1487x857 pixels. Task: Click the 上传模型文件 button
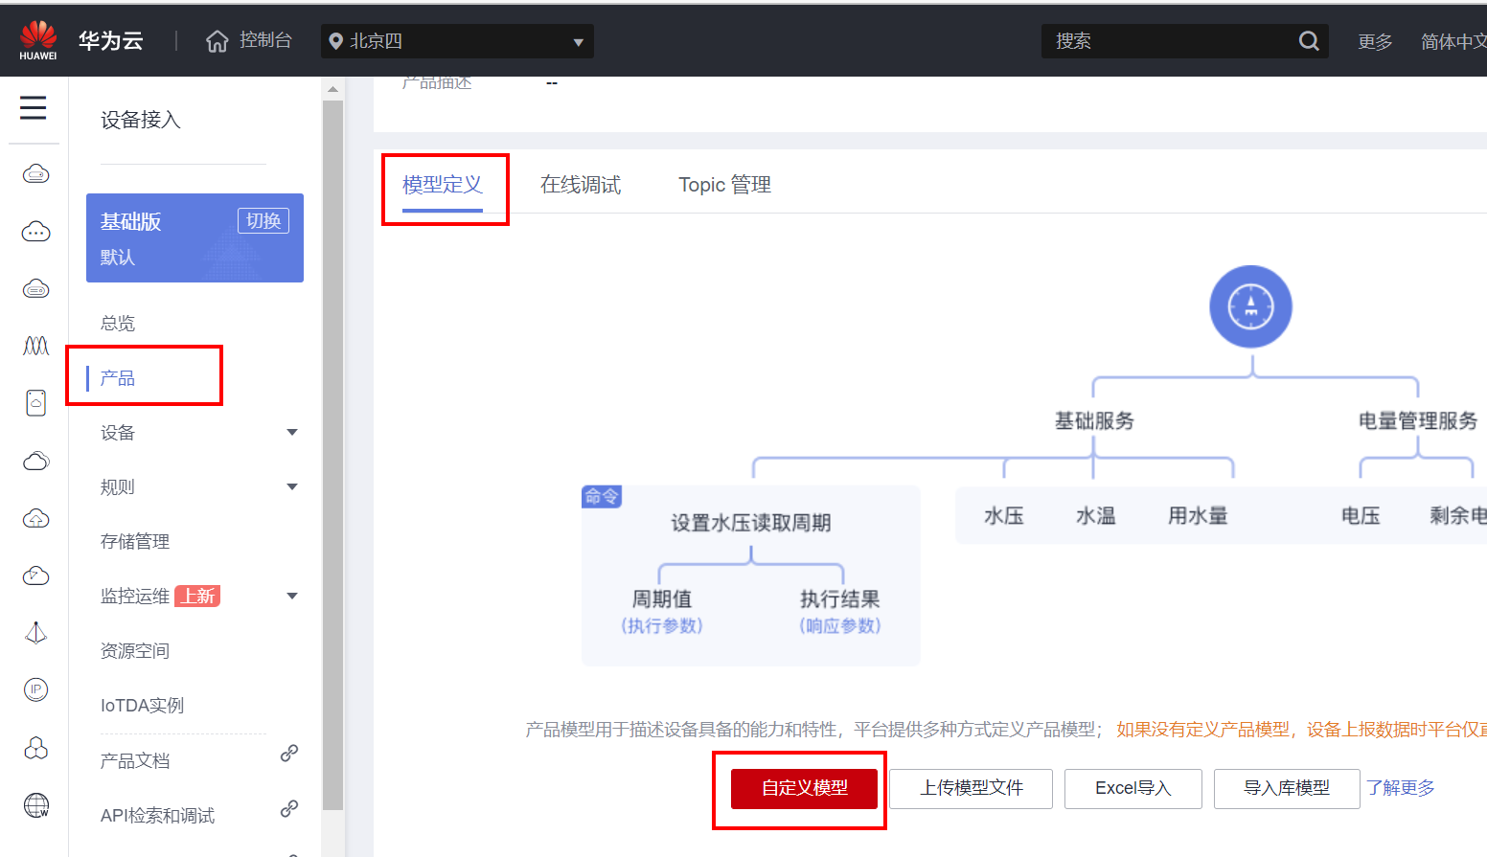(x=971, y=788)
